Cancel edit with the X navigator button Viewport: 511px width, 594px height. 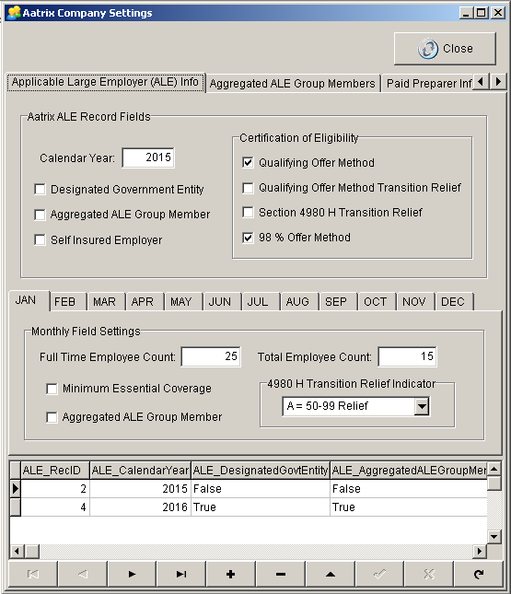[x=429, y=574]
